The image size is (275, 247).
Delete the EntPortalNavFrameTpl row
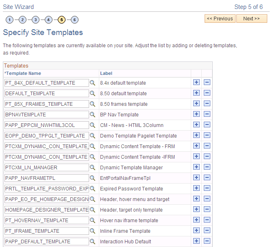207,177
